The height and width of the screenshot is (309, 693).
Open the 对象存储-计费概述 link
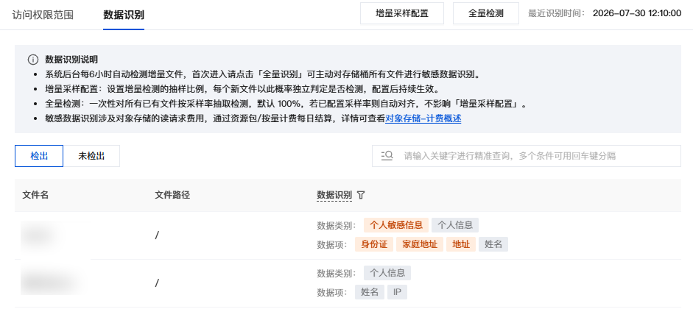click(x=423, y=118)
